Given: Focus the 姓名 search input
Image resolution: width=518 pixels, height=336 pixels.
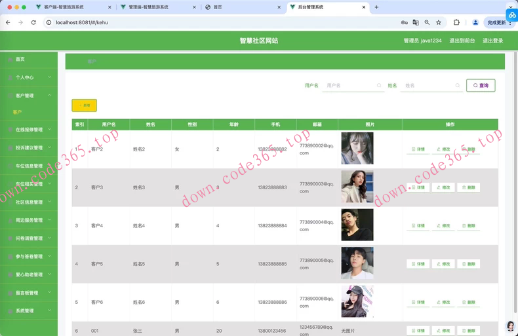Looking at the screenshot, I should 431,86.
